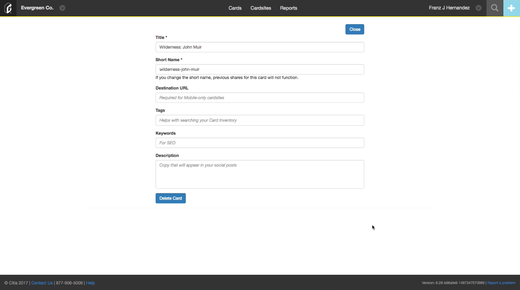Viewport: 520px width, 290px height.
Task: Open the search magnifier icon
Action: pyautogui.click(x=495, y=8)
